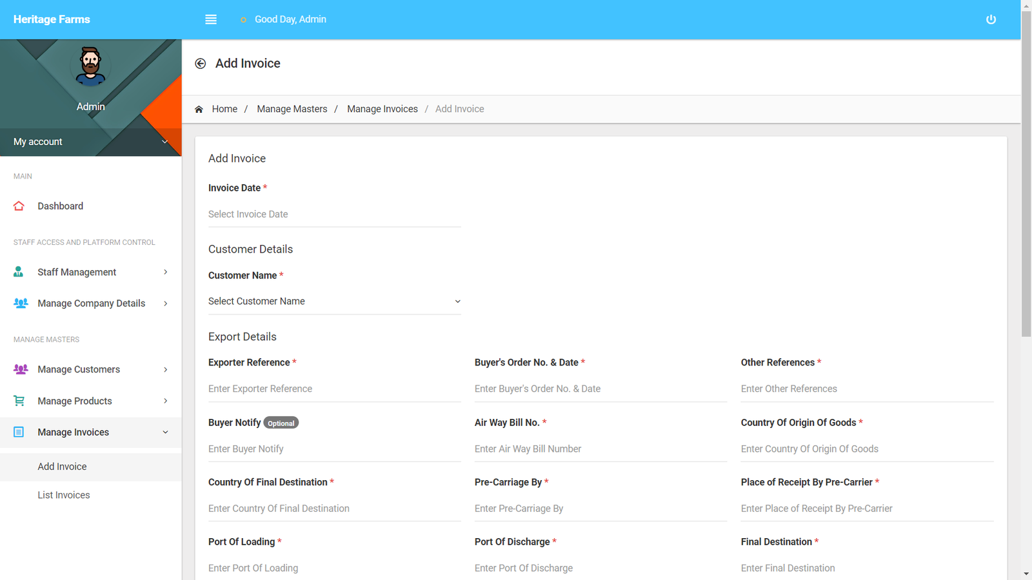Screen dimensions: 1032x580
Task: Click the hamburger menu icon in header
Action: (x=211, y=19)
